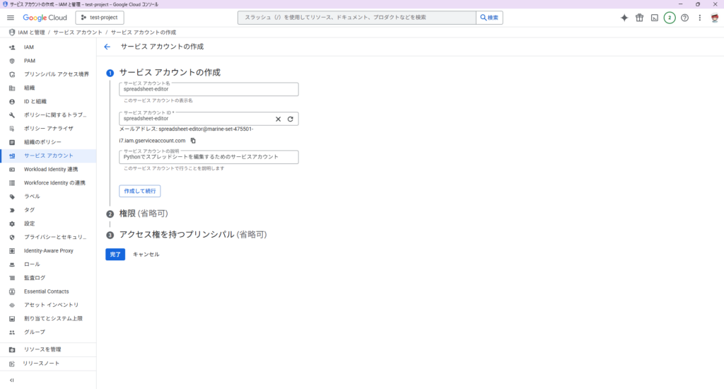
Task: Expand step 3 アクセス権を持つプリンシパル section
Action: click(x=192, y=234)
